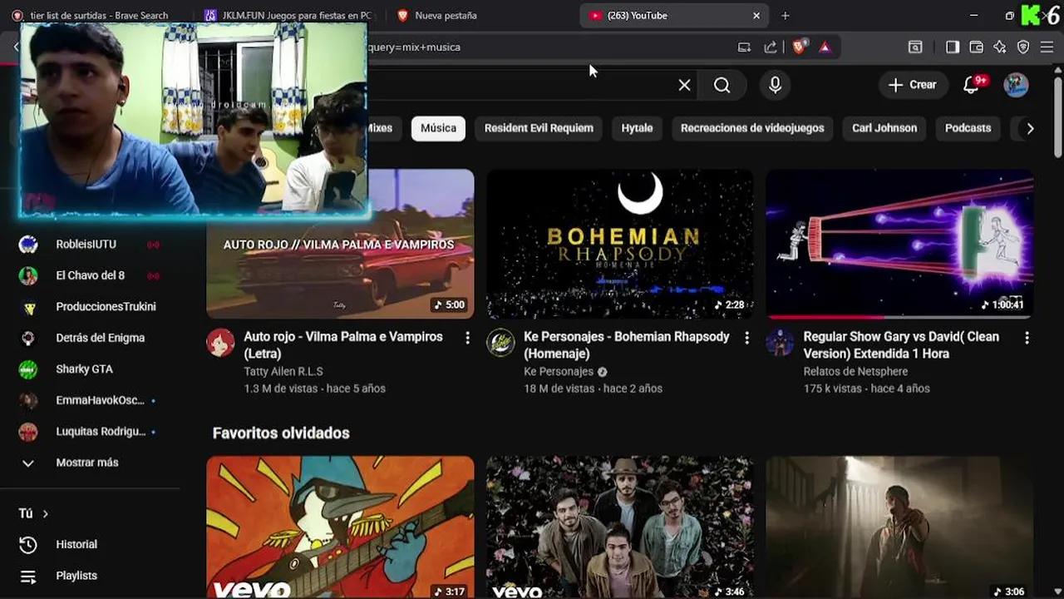Screen dimensions: 1064x599
Task: Click Tatty Allen R.L.S channel name
Action: click(x=283, y=372)
